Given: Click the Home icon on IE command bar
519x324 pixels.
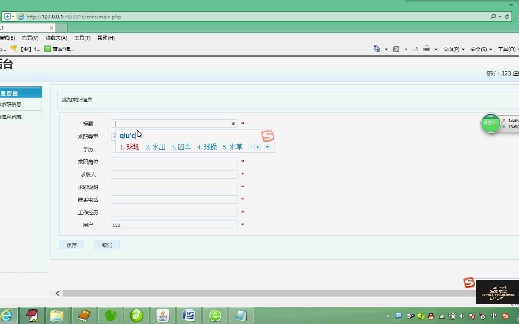Looking at the screenshot, I should (377, 49).
